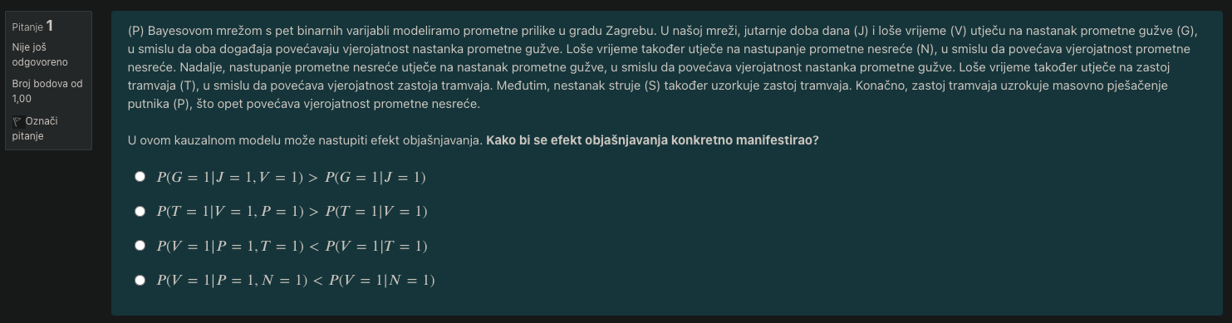Click the bold sentence Kako bi se efekt objašnjavanja
This screenshot has width=1232, height=323.
652,139
